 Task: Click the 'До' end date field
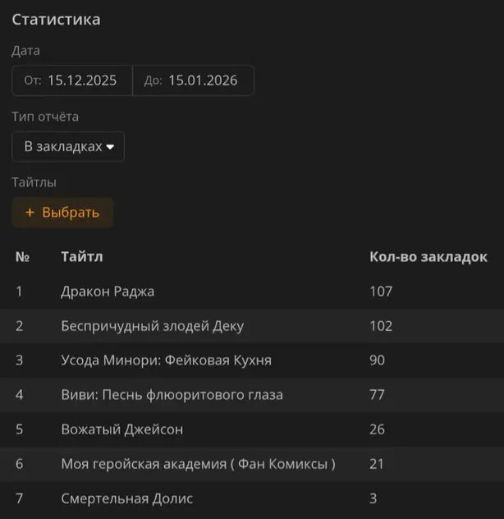tap(193, 80)
